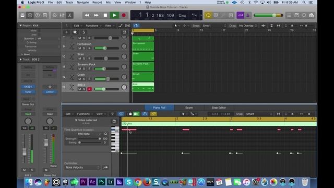Select the Kick region on 808 2 track
The width and height of the screenshot is (334, 188).
click(143, 87)
